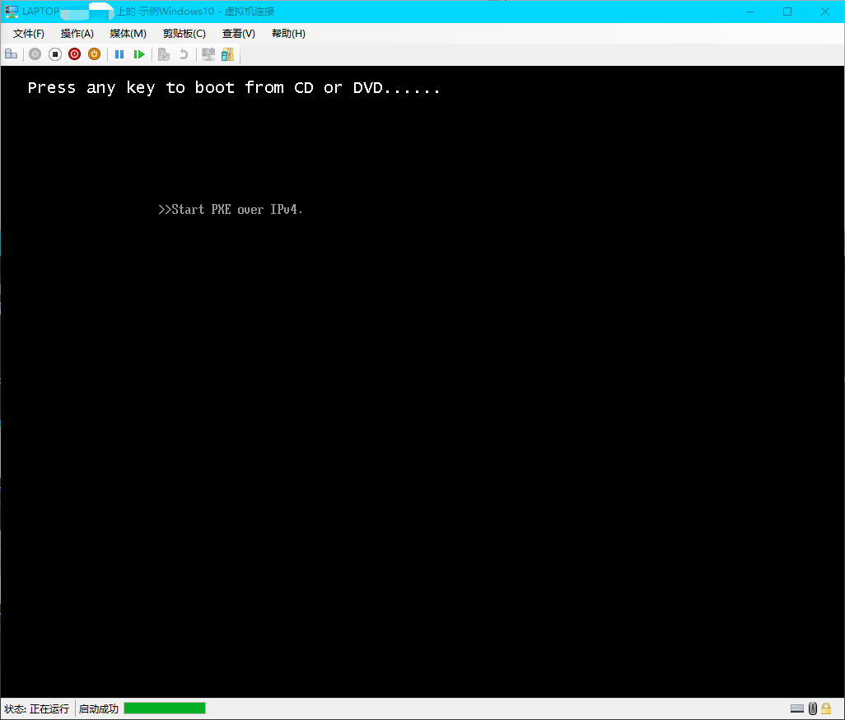
Task: Pause the virtual machine
Action: tap(119, 53)
